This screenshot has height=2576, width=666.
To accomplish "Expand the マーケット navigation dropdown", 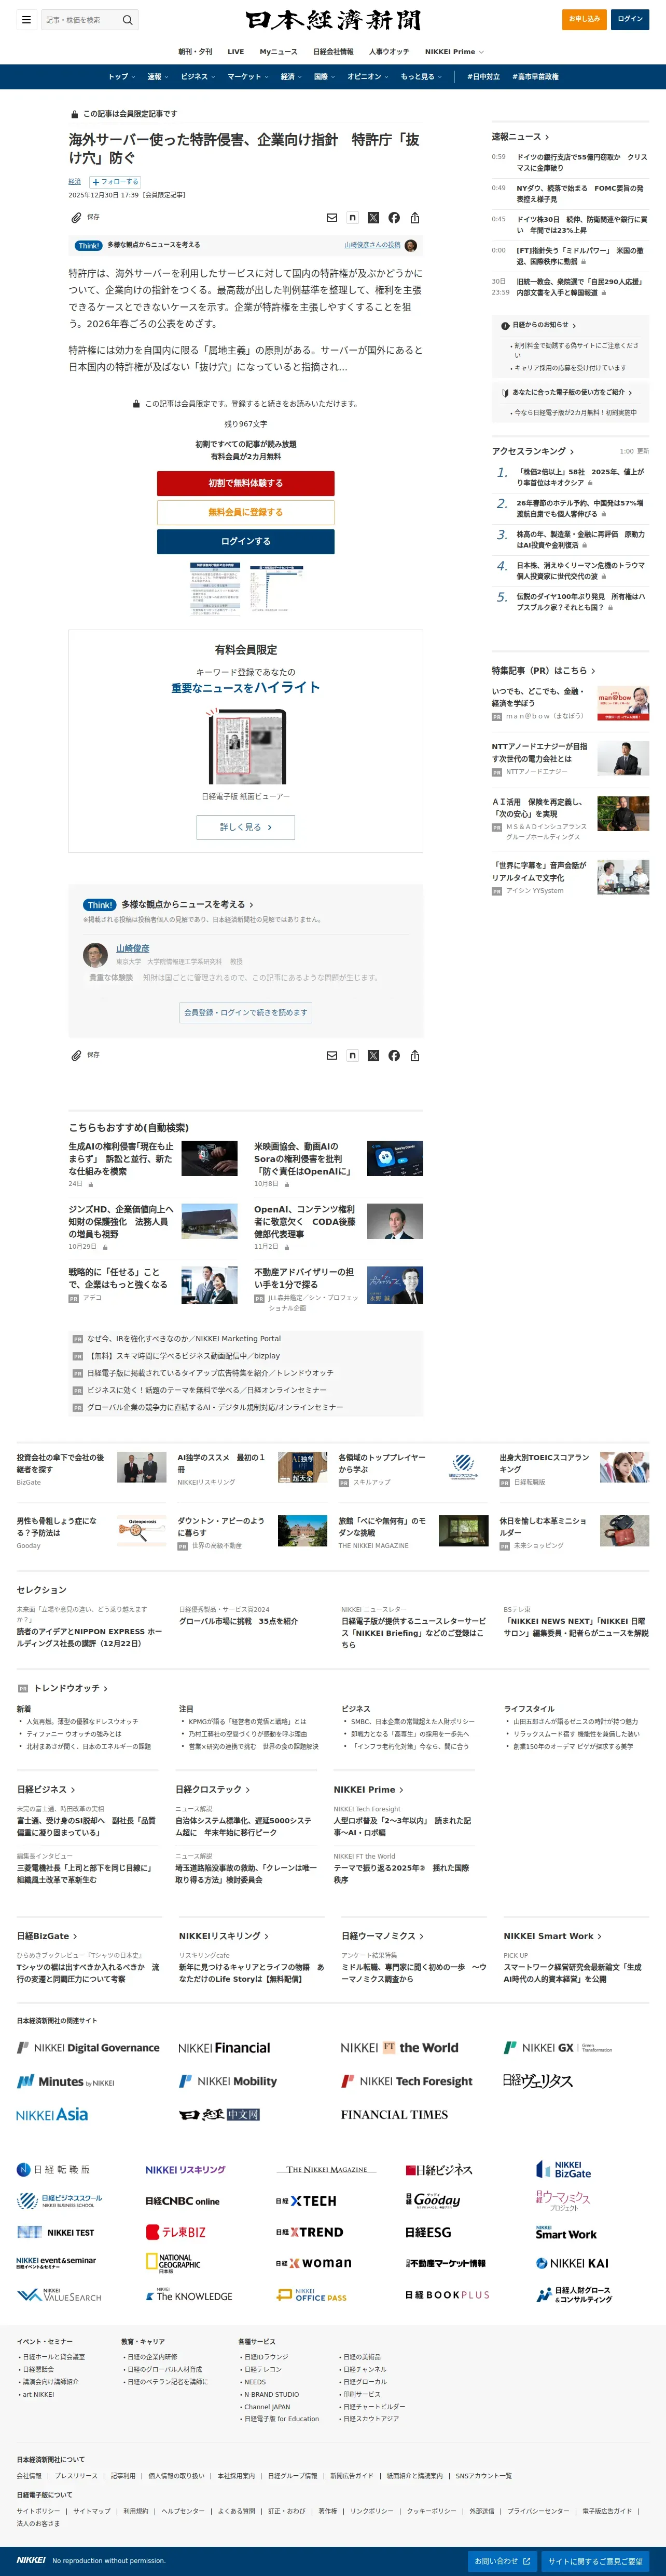I will point(247,77).
